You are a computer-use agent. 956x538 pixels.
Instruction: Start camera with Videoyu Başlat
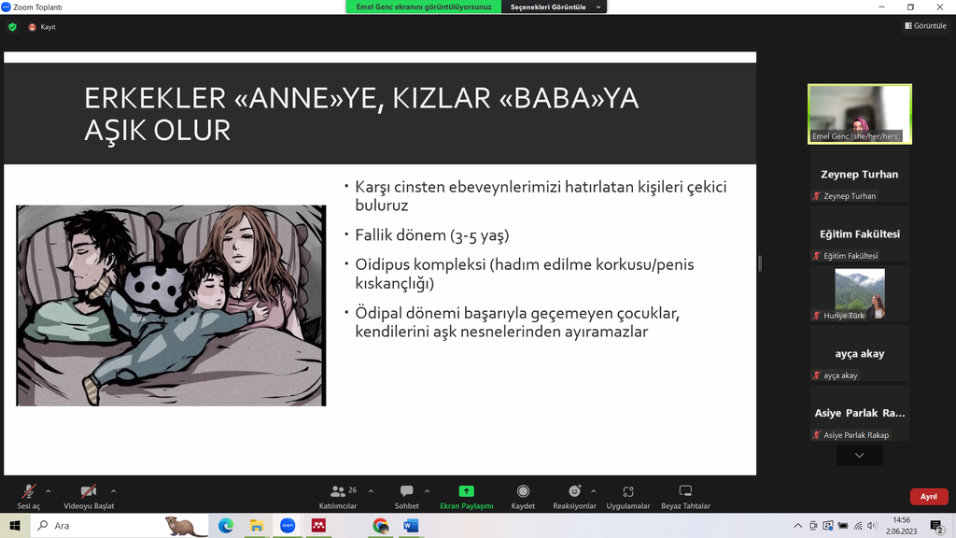89,497
